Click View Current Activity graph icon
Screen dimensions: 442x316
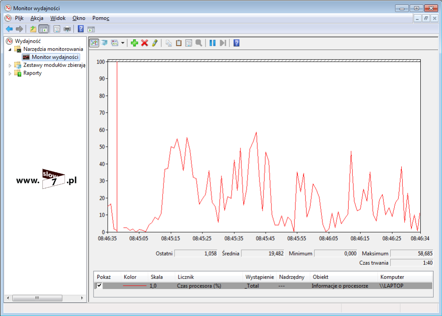coord(94,43)
